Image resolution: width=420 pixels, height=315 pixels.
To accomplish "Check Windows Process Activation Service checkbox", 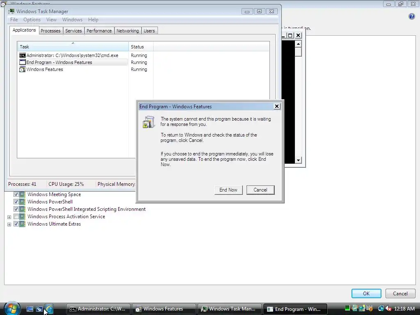I will [x=16, y=217].
